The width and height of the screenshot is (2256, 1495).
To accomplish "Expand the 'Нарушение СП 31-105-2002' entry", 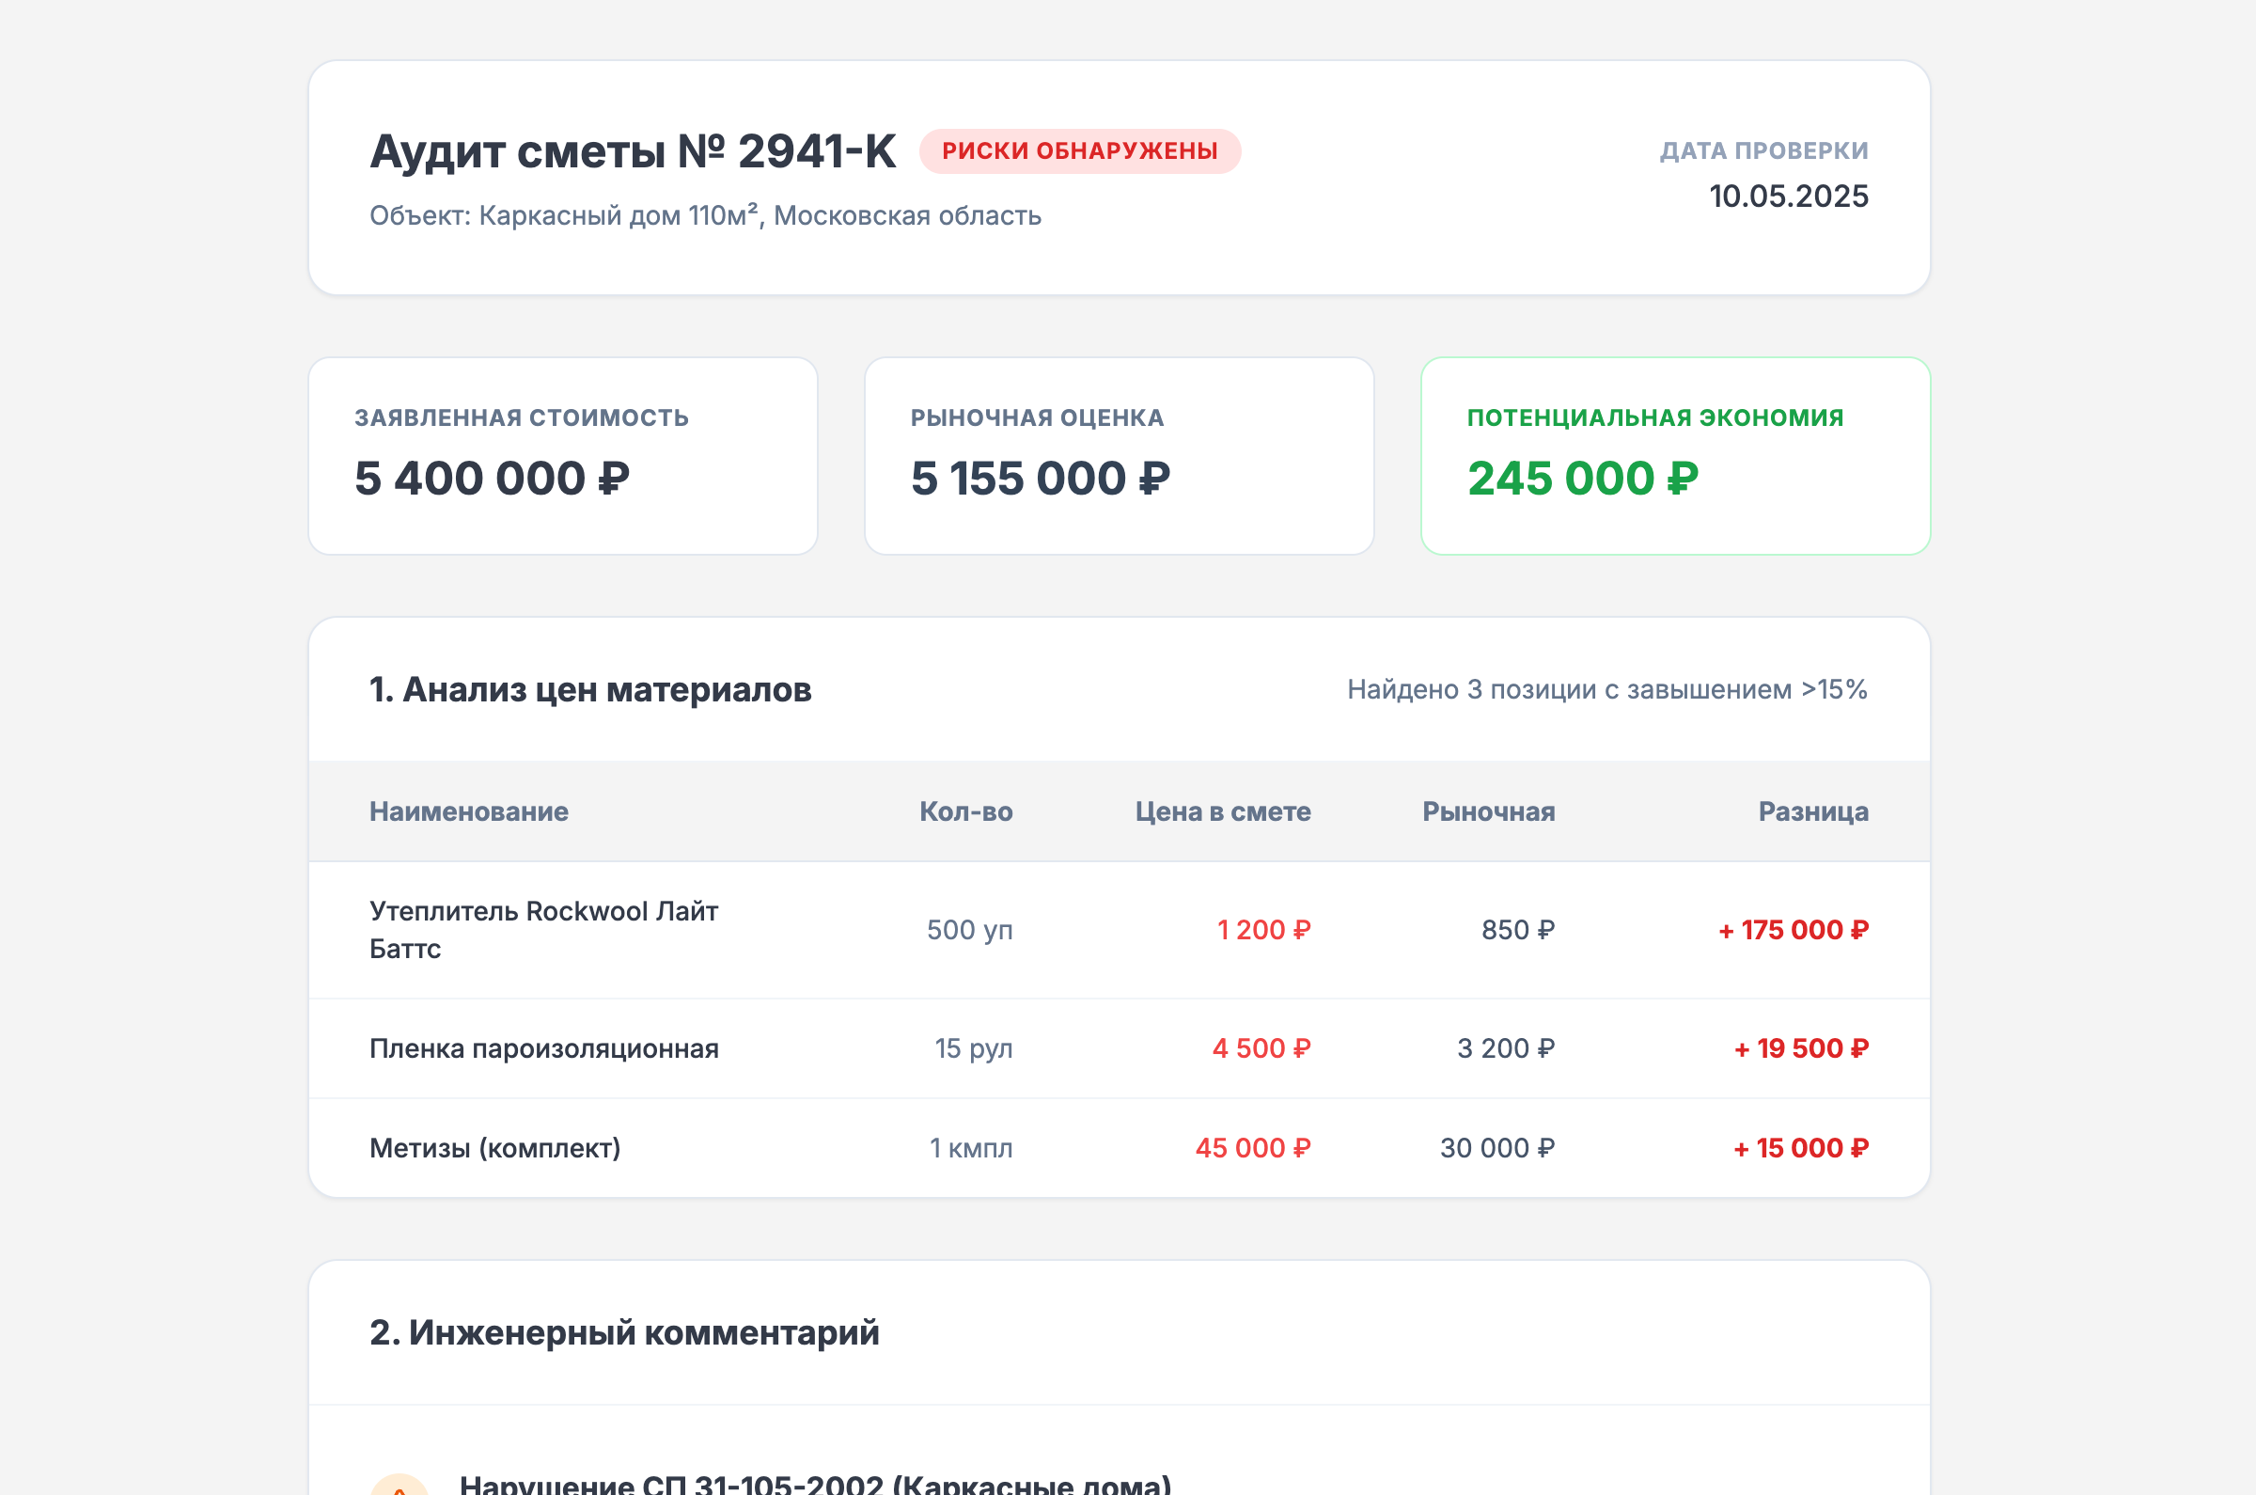I will click(x=815, y=1484).
